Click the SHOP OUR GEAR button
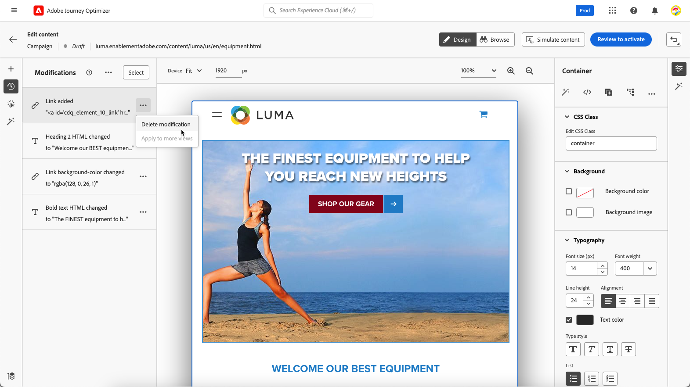The width and height of the screenshot is (690, 387). [346, 204]
